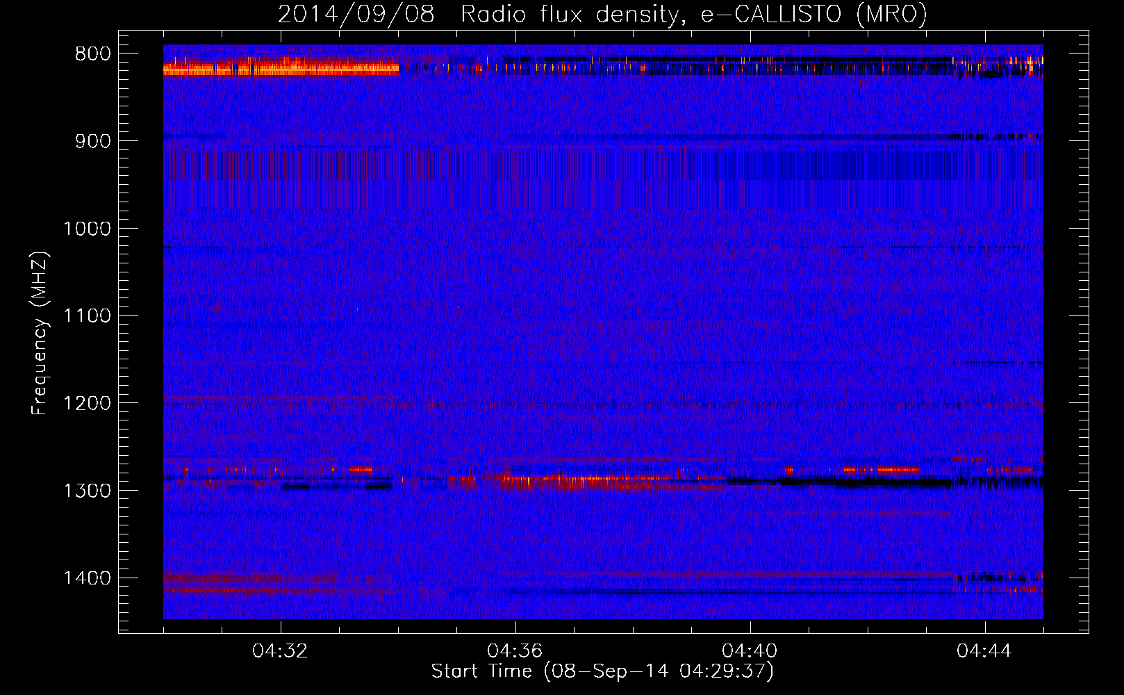The image size is (1124, 695).
Task: Click the 04:32 time tick label
Action: tap(281, 651)
